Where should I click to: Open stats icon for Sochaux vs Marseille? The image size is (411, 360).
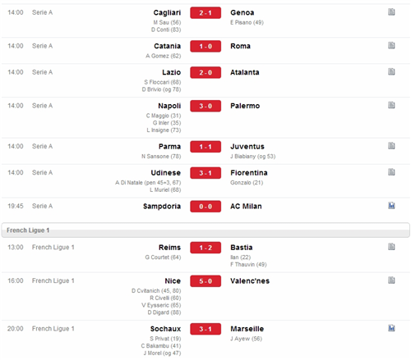click(391, 328)
